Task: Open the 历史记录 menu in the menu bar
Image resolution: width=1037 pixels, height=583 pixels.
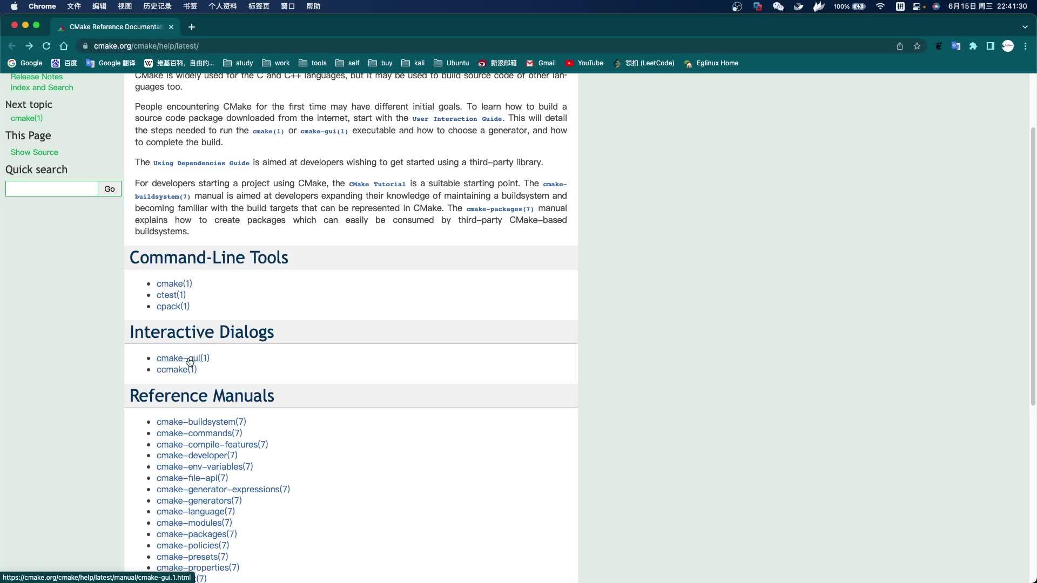Action: pyautogui.click(x=157, y=6)
